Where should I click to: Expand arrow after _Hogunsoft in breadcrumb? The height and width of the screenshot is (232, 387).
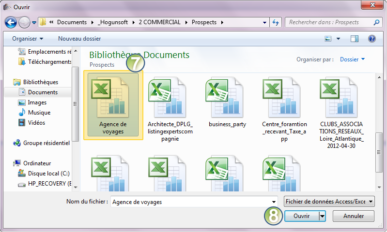[x=134, y=22]
